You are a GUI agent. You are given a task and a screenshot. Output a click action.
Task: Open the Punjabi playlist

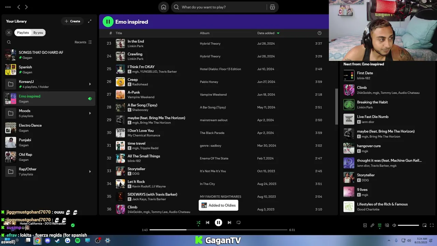pos(49,142)
